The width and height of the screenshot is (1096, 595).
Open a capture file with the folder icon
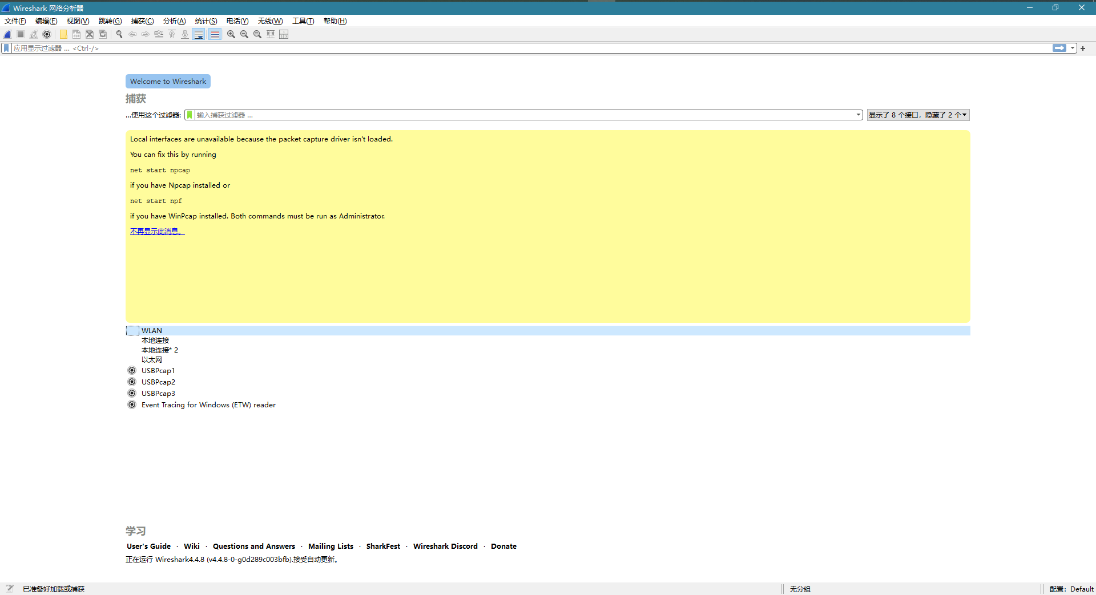63,34
